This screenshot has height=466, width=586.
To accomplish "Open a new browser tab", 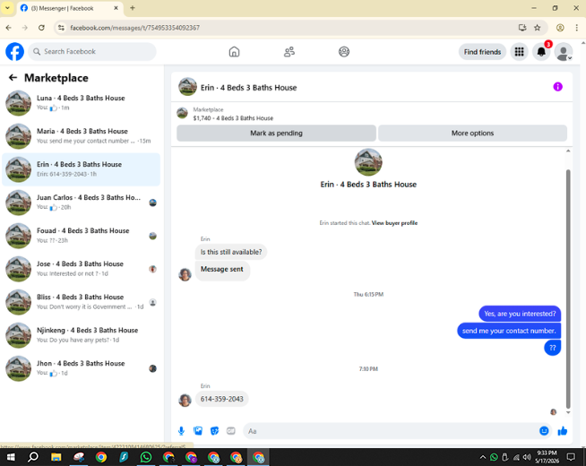I will tap(133, 8).
